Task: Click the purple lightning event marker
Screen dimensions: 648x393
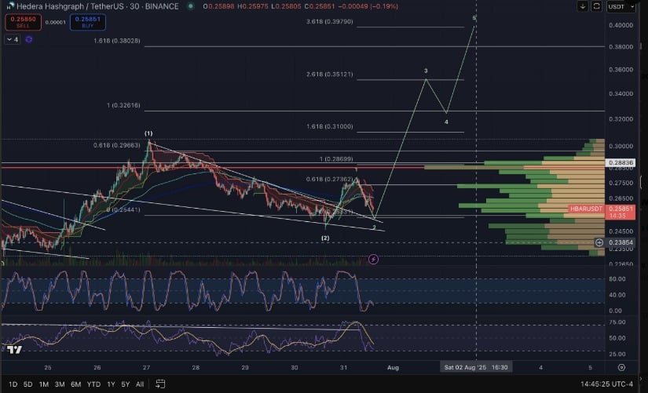Action: 373,259
